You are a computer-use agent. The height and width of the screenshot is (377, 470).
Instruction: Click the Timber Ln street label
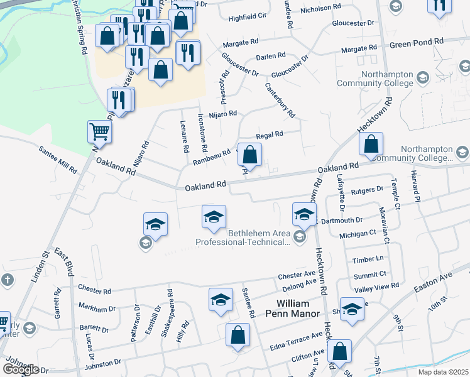[368, 260]
